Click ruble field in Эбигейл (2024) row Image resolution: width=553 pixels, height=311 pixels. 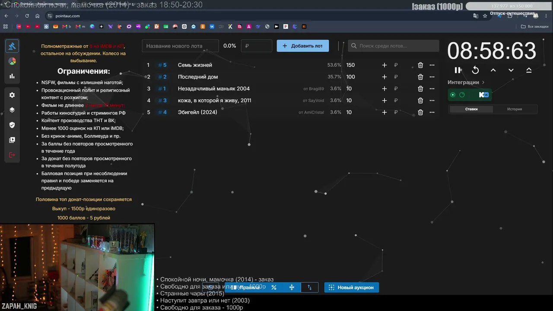[x=396, y=112]
